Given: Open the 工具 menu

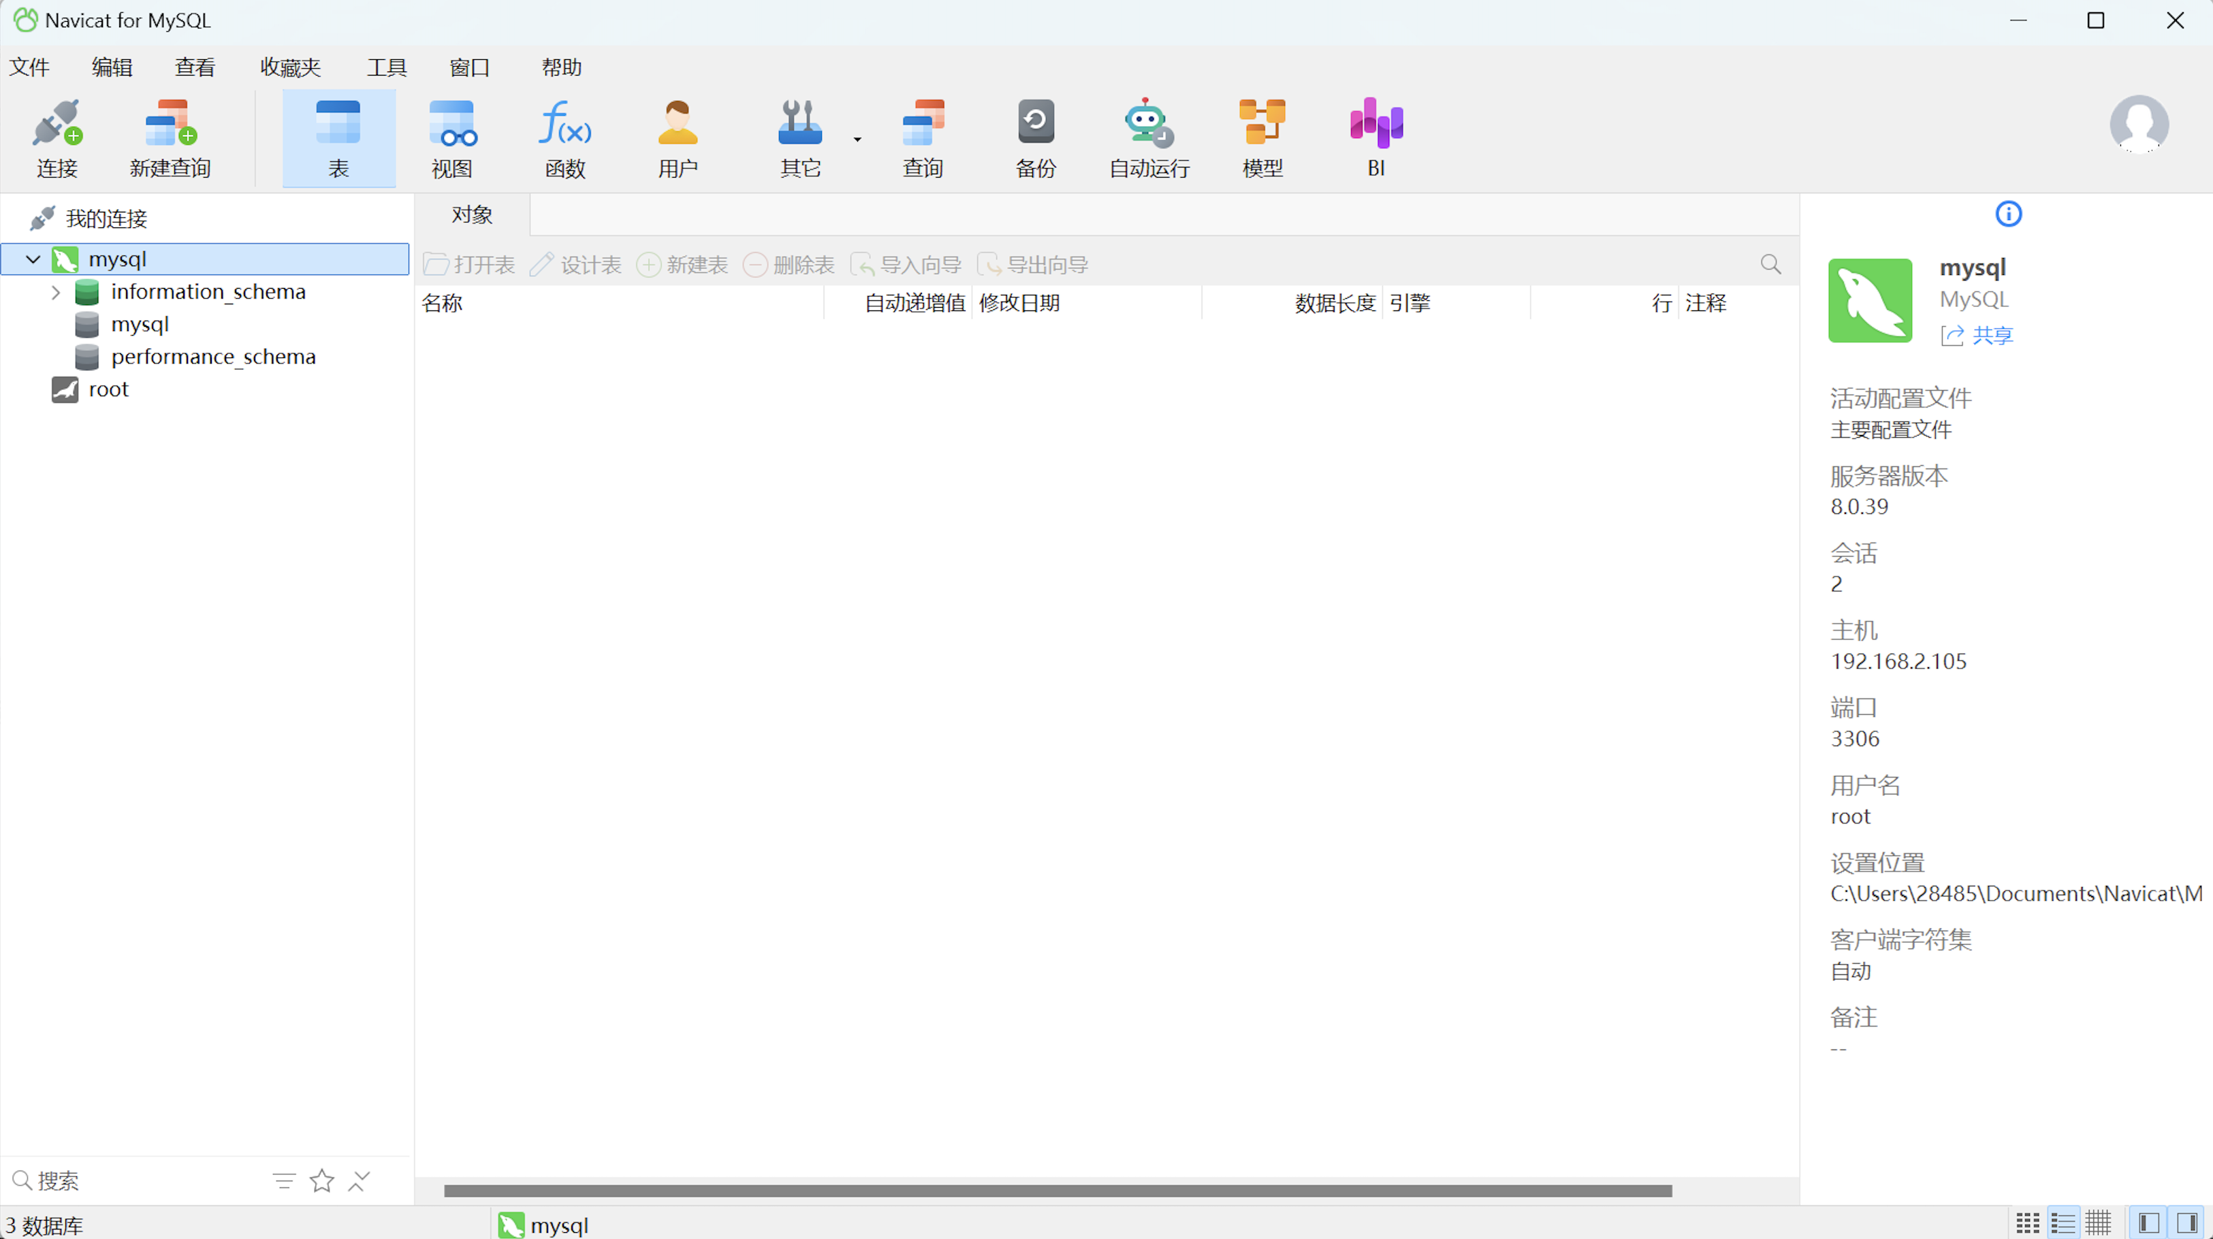Looking at the screenshot, I should [387, 67].
